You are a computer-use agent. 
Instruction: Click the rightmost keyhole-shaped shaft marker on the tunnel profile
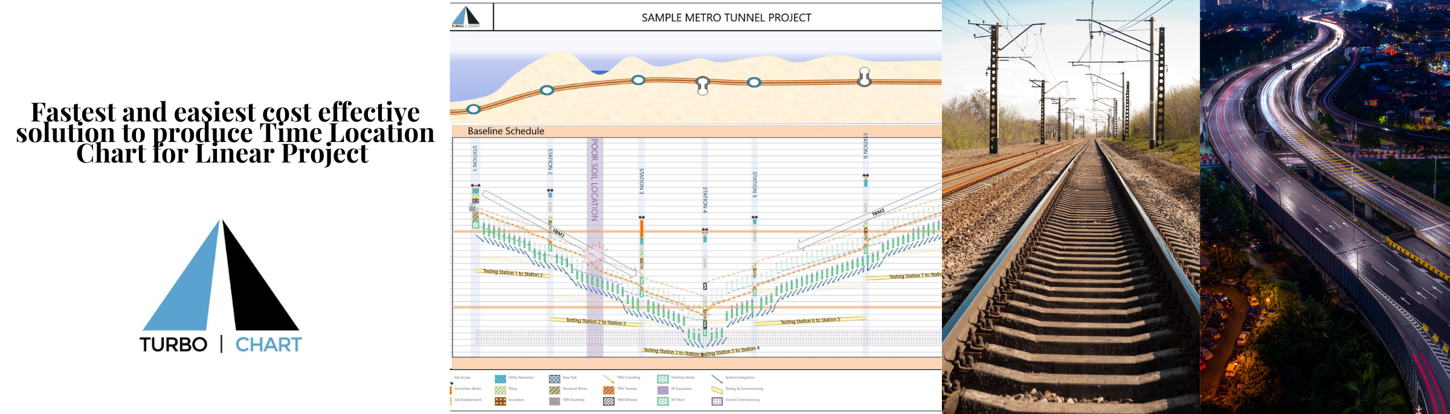[x=865, y=77]
